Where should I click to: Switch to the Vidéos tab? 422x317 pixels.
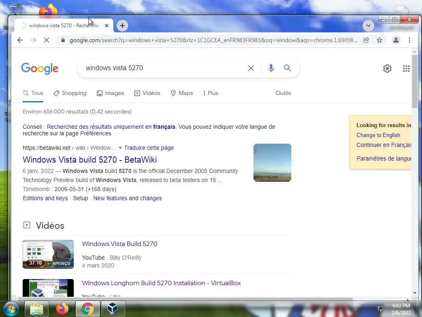coord(147,93)
